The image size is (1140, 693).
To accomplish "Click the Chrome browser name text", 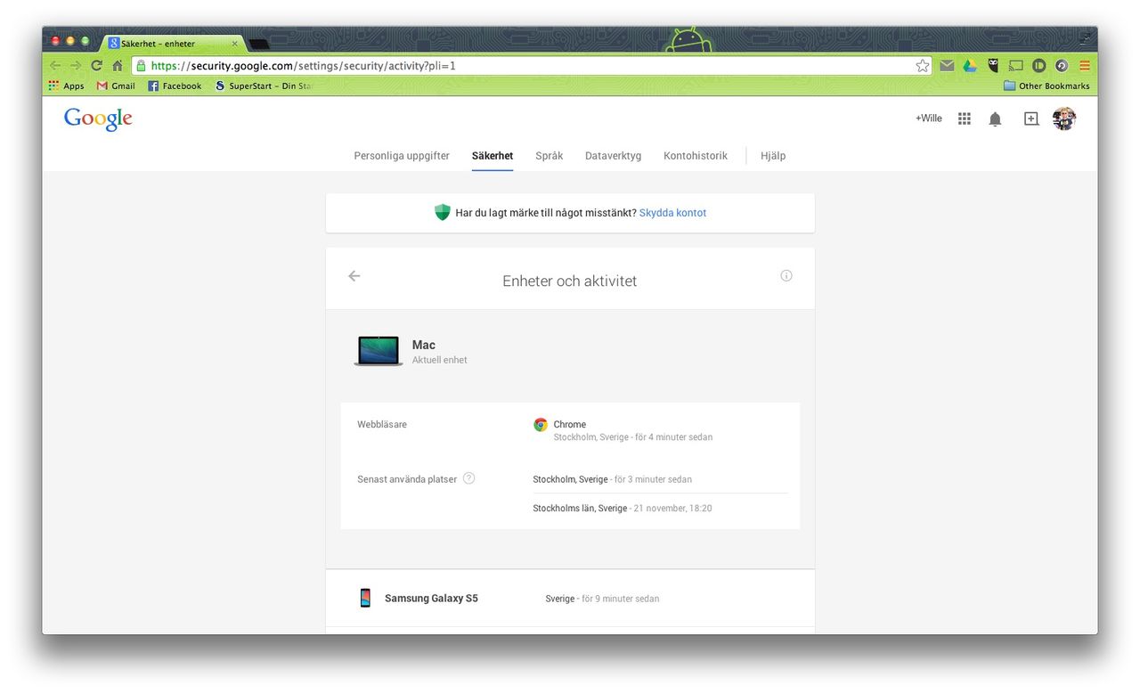I will pyautogui.click(x=570, y=425).
